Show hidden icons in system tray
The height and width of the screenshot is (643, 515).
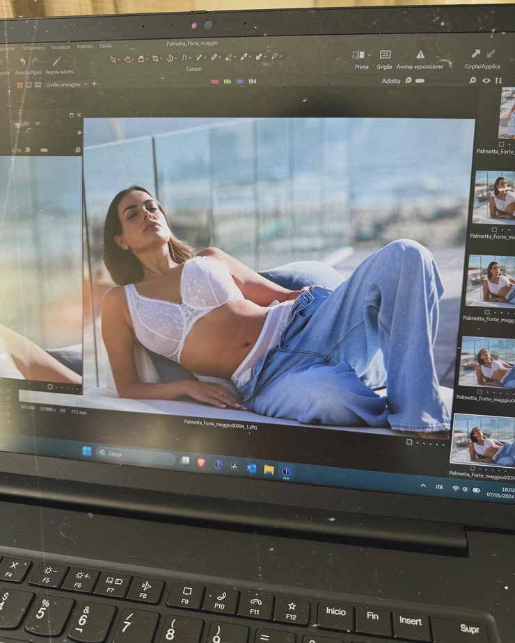click(x=423, y=485)
